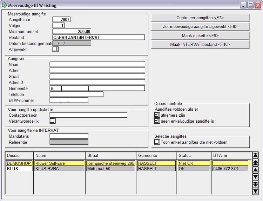
Task: Click the Aangever BTW-nummer field
Action: point(69,100)
